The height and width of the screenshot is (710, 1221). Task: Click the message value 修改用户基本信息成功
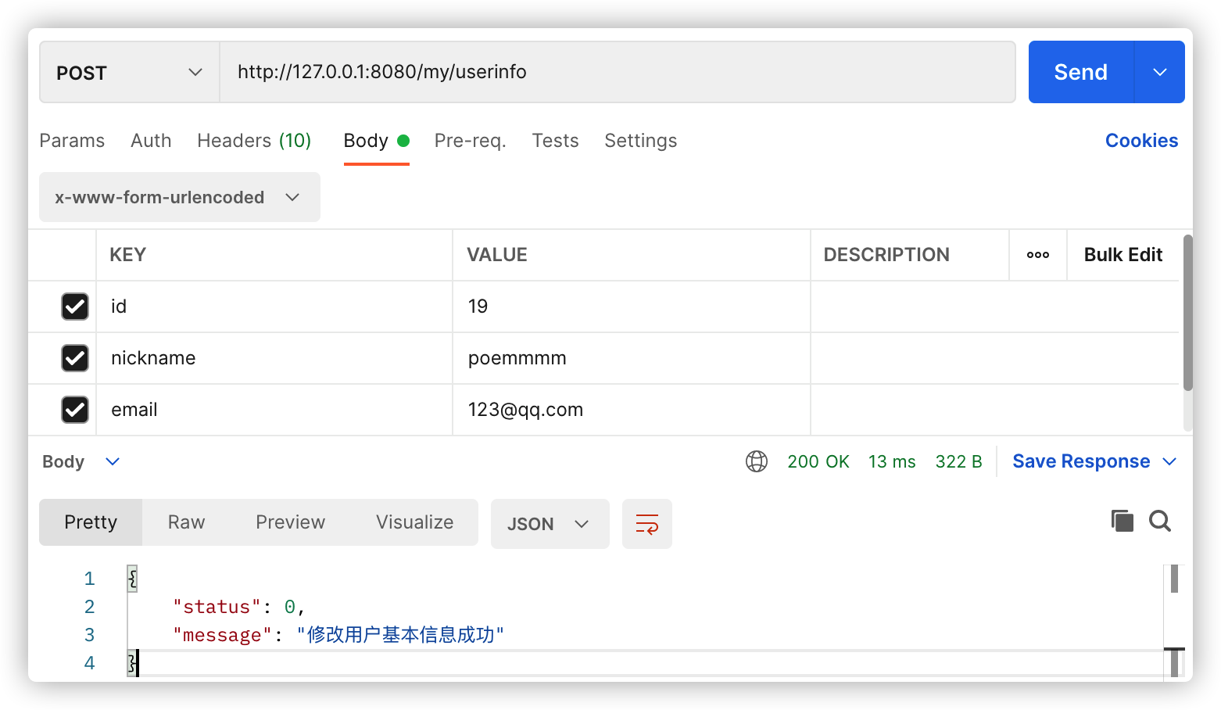click(400, 634)
